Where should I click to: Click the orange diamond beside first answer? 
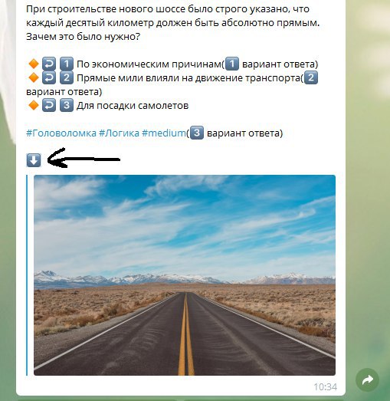(34, 64)
